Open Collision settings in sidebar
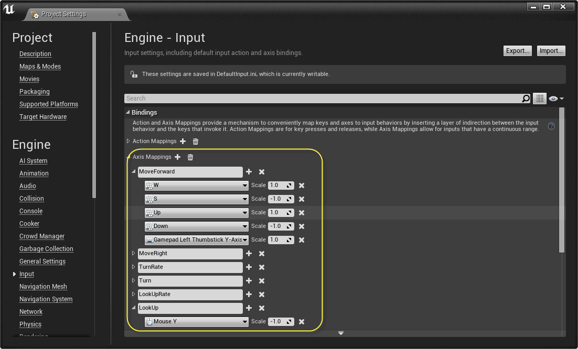The width and height of the screenshot is (578, 349). pyautogui.click(x=31, y=199)
